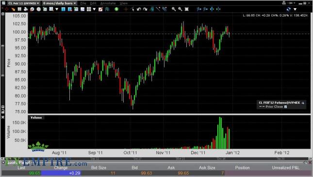Click the people icon in title bar
This screenshot has height=177, width=313.
pos(284,3)
